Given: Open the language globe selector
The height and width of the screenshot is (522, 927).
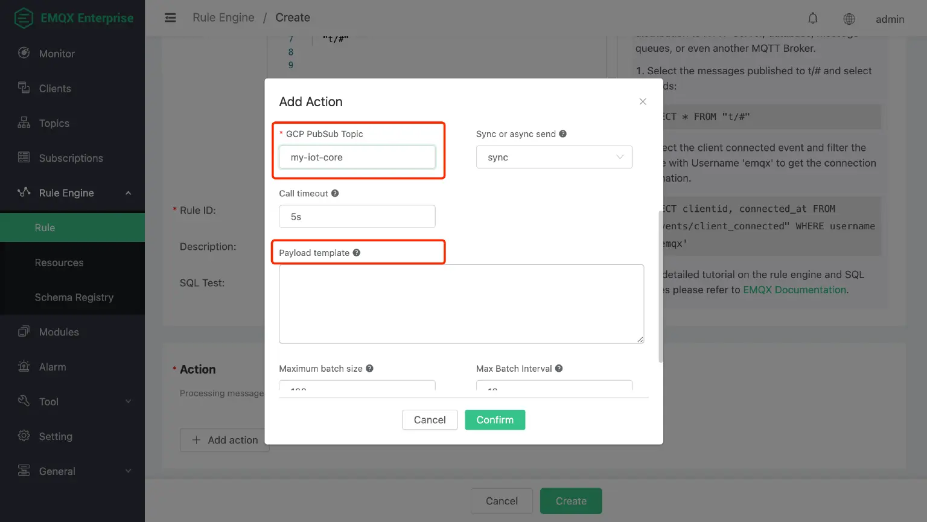Looking at the screenshot, I should pyautogui.click(x=849, y=19).
